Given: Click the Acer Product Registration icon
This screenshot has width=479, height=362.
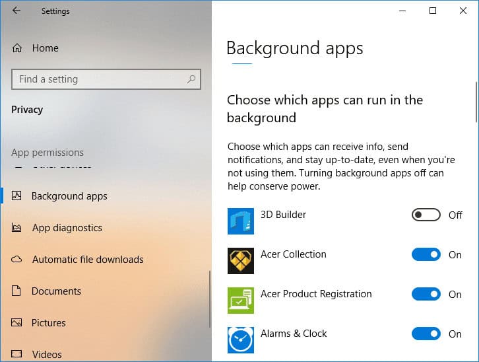Looking at the screenshot, I should (241, 301).
